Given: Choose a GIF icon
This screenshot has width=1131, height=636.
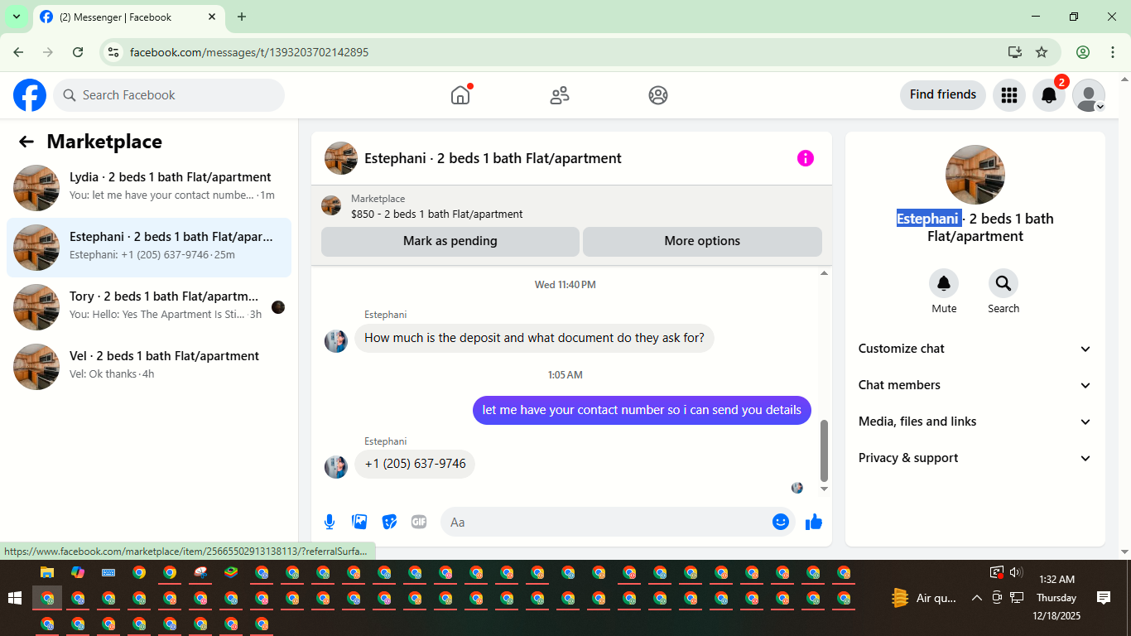Looking at the screenshot, I should coord(419,522).
